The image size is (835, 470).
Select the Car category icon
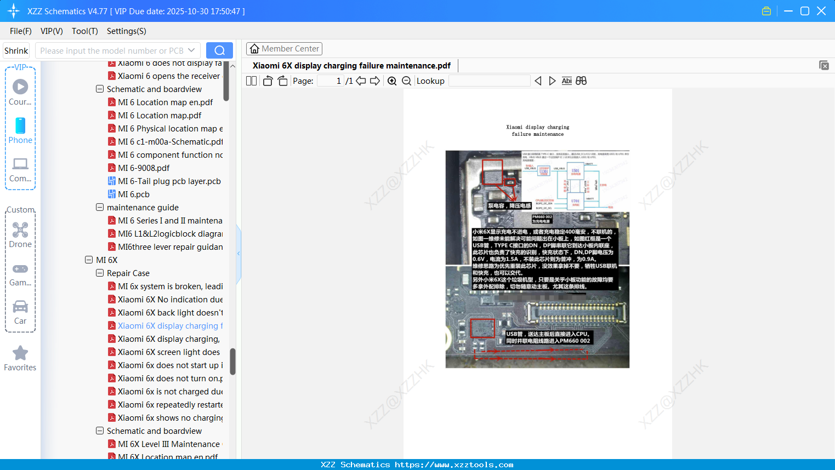[x=20, y=312]
